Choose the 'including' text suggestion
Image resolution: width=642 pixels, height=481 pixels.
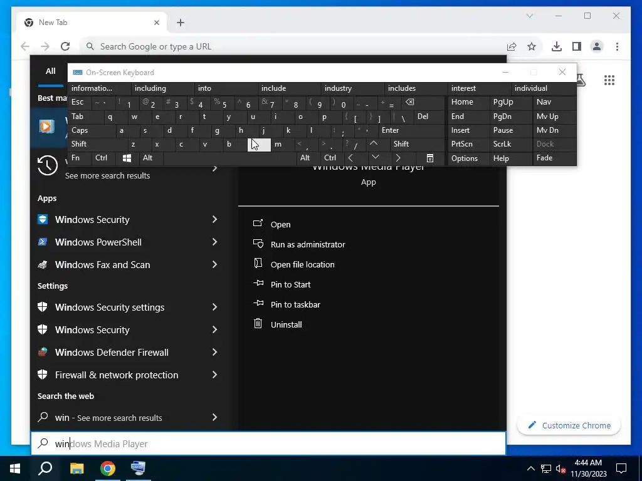coord(163,88)
